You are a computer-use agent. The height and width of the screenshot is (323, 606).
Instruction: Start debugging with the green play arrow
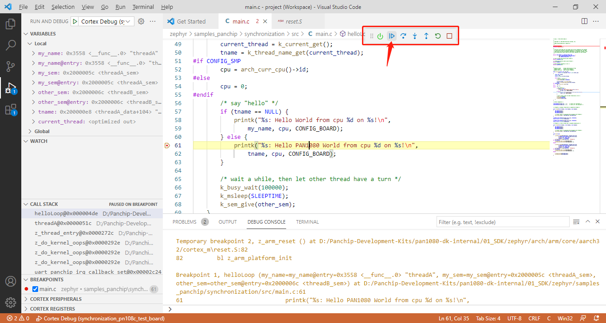click(x=75, y=21)
